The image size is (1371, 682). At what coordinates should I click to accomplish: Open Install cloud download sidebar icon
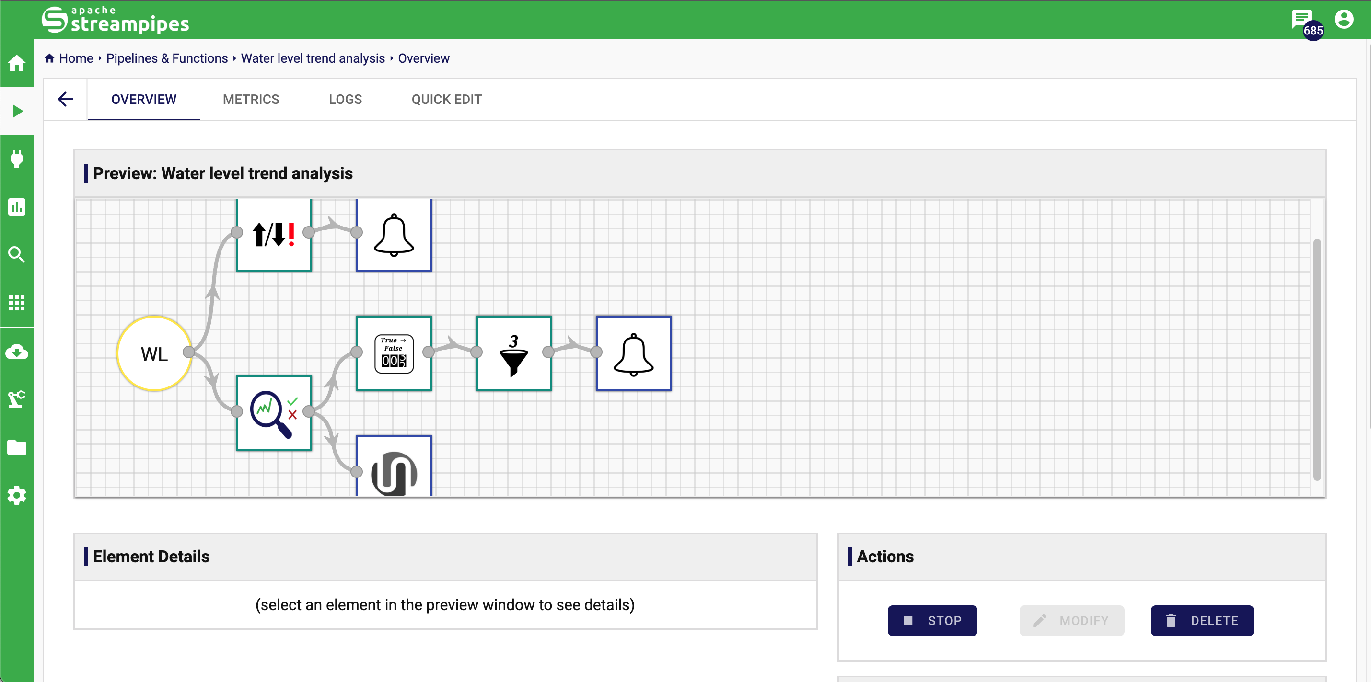16,352
